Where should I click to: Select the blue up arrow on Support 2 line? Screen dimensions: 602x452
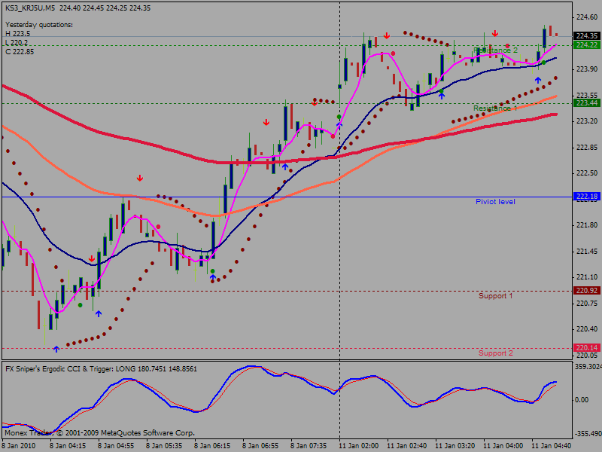click(56, 349)
